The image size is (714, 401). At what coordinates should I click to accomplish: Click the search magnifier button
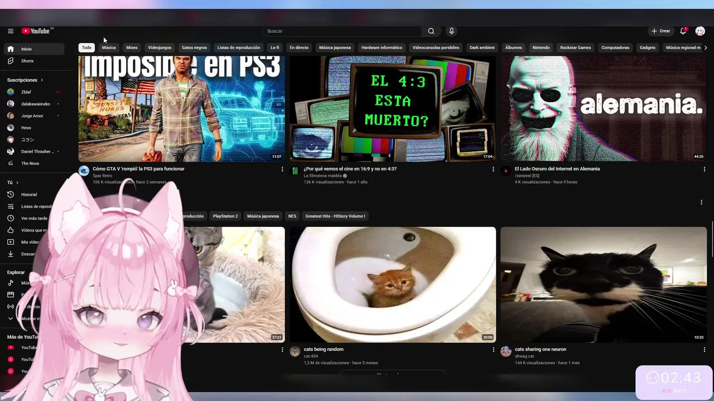pyautogui.click(x=431, y=31)
